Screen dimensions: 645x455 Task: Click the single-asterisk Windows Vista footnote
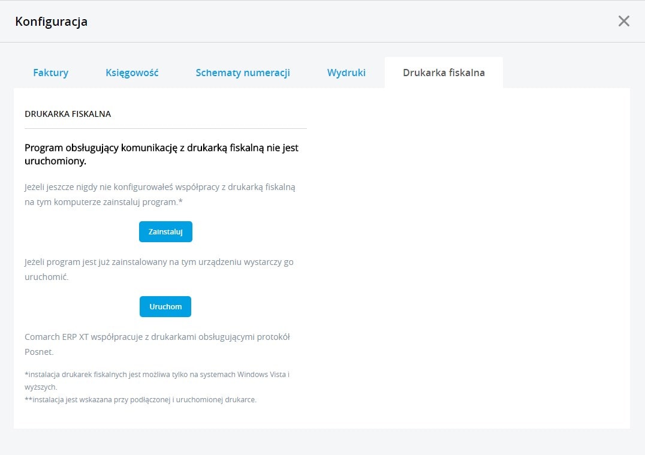point(157,380)
